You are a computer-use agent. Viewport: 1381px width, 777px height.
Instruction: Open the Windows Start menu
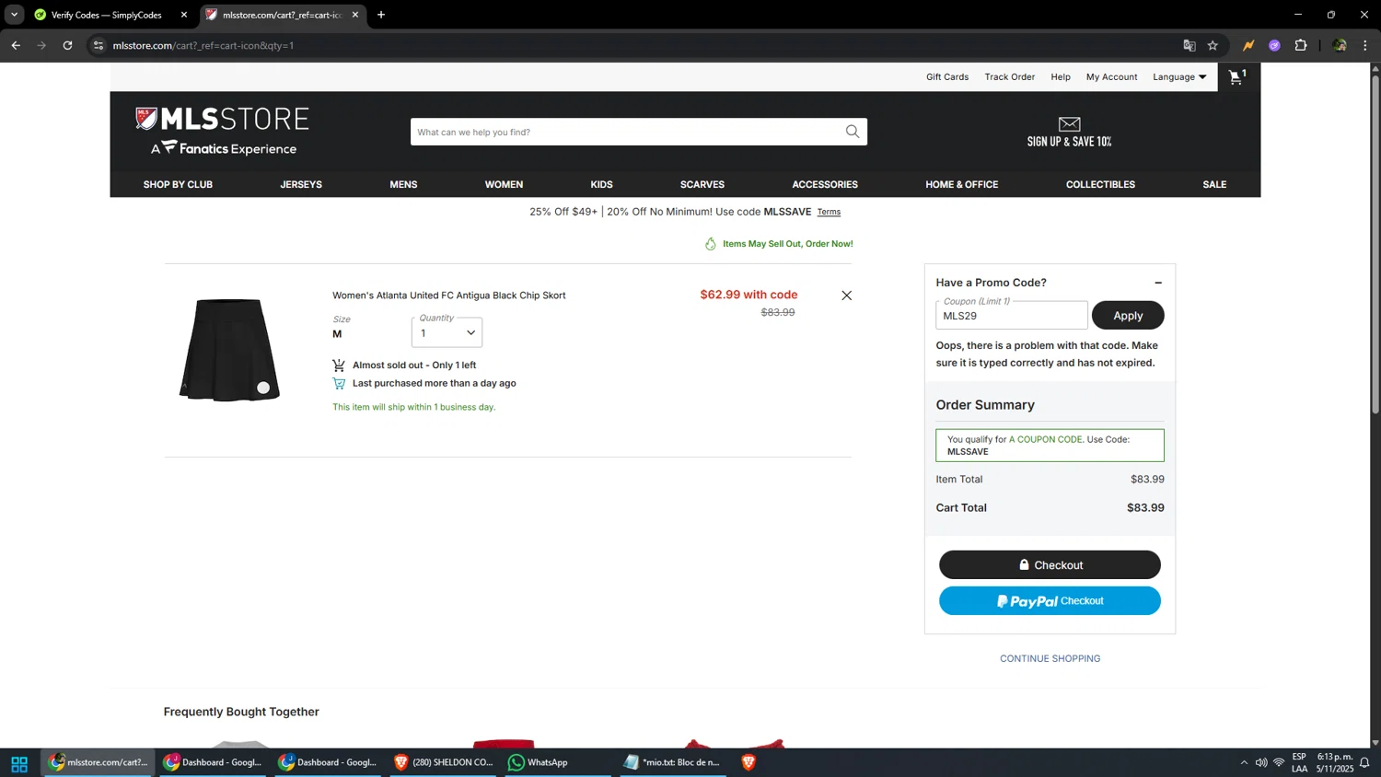pyautogui.click(x=19, y=763)
